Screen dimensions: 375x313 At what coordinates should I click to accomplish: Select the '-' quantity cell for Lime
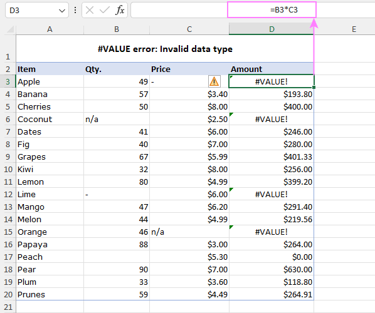pyautogui.click(x=117, y=194)
